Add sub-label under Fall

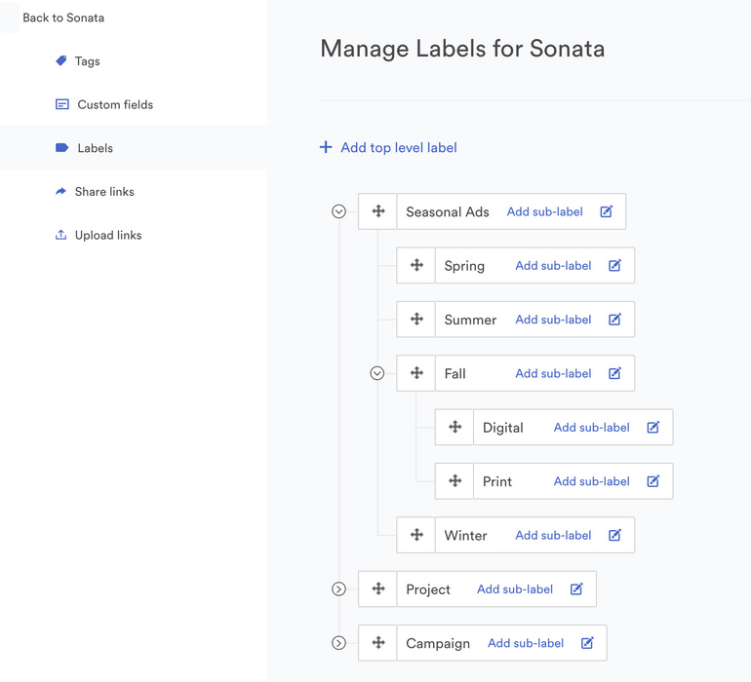click(553, 373)
